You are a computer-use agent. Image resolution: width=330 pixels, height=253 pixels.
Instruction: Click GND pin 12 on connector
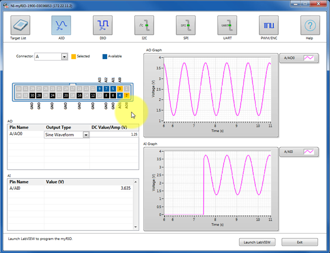coord(93,96)
